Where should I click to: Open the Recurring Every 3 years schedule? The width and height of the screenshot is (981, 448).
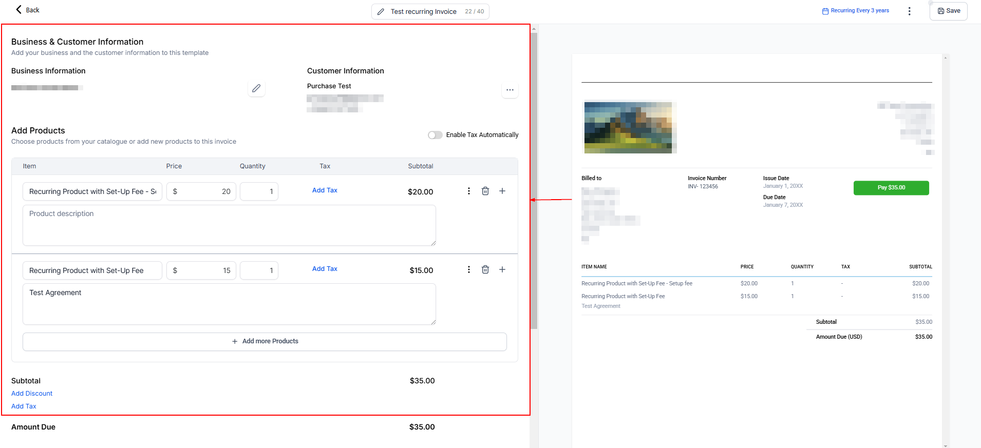coord(855,11)
